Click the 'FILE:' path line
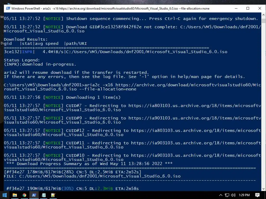The image size is (266, 199). point(92,176)
